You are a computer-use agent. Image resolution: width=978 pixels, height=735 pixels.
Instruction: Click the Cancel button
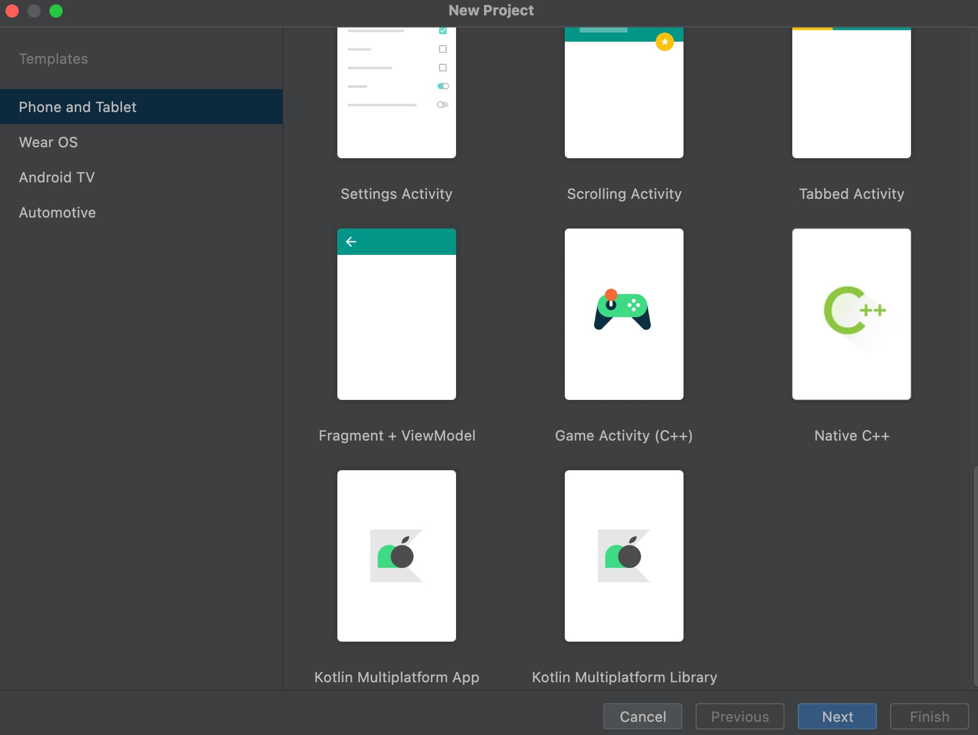click(643, 716)
